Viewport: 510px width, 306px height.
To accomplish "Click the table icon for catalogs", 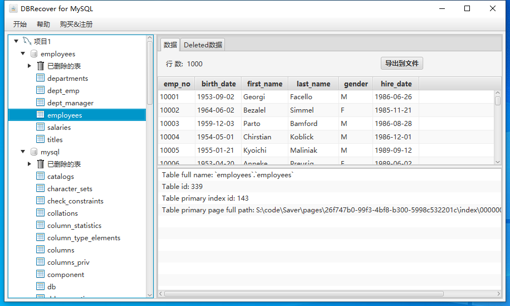I will click(40, 176).
